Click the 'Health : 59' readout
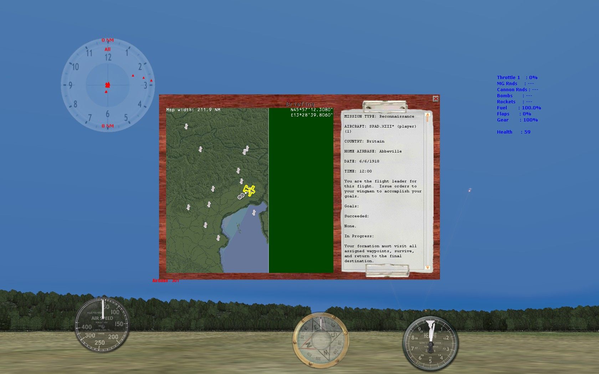 513,132
